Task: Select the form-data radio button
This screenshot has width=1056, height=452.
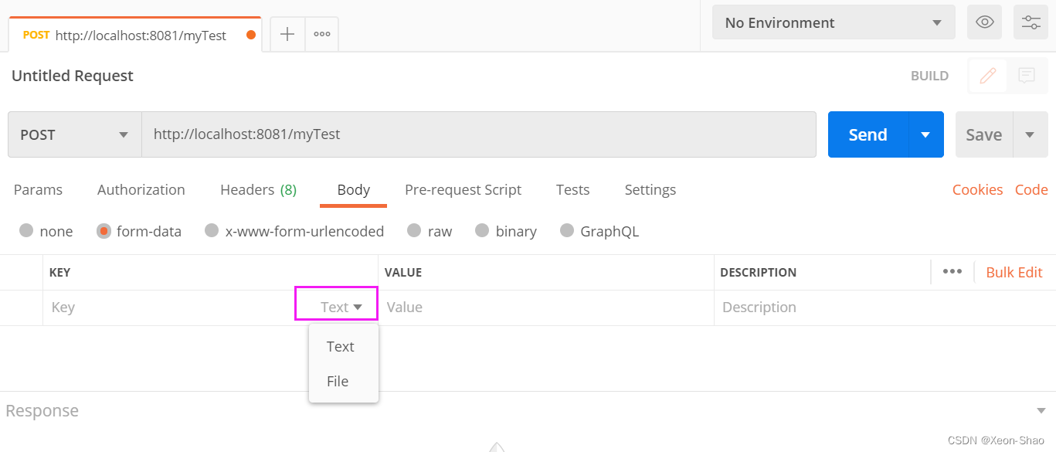Action: click(x=104, y=231)
